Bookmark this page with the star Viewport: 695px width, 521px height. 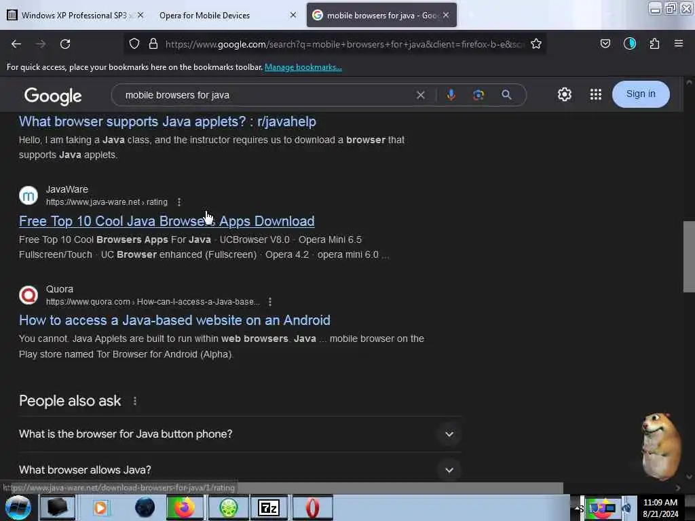click(536, 43)
